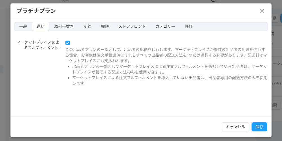282x141 pixels.
Task: Open the 取引手数料 tab
Action: [64, 27]
